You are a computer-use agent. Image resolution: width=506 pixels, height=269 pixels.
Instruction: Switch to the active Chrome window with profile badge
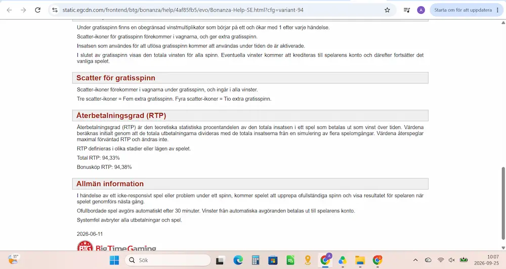(325, 260)
